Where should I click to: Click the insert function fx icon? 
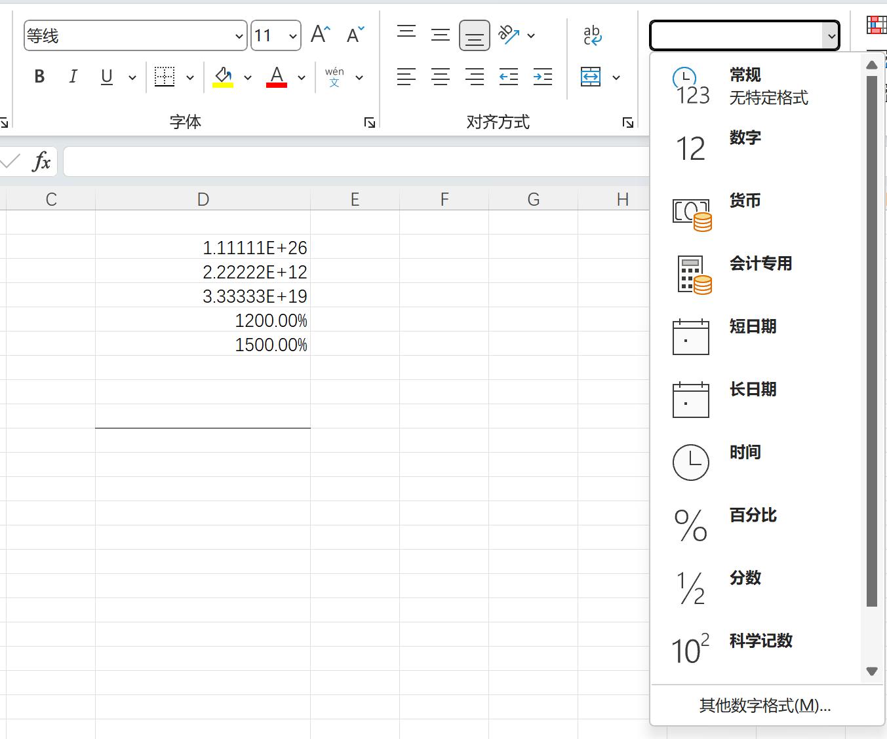click(x=41, y=161)
